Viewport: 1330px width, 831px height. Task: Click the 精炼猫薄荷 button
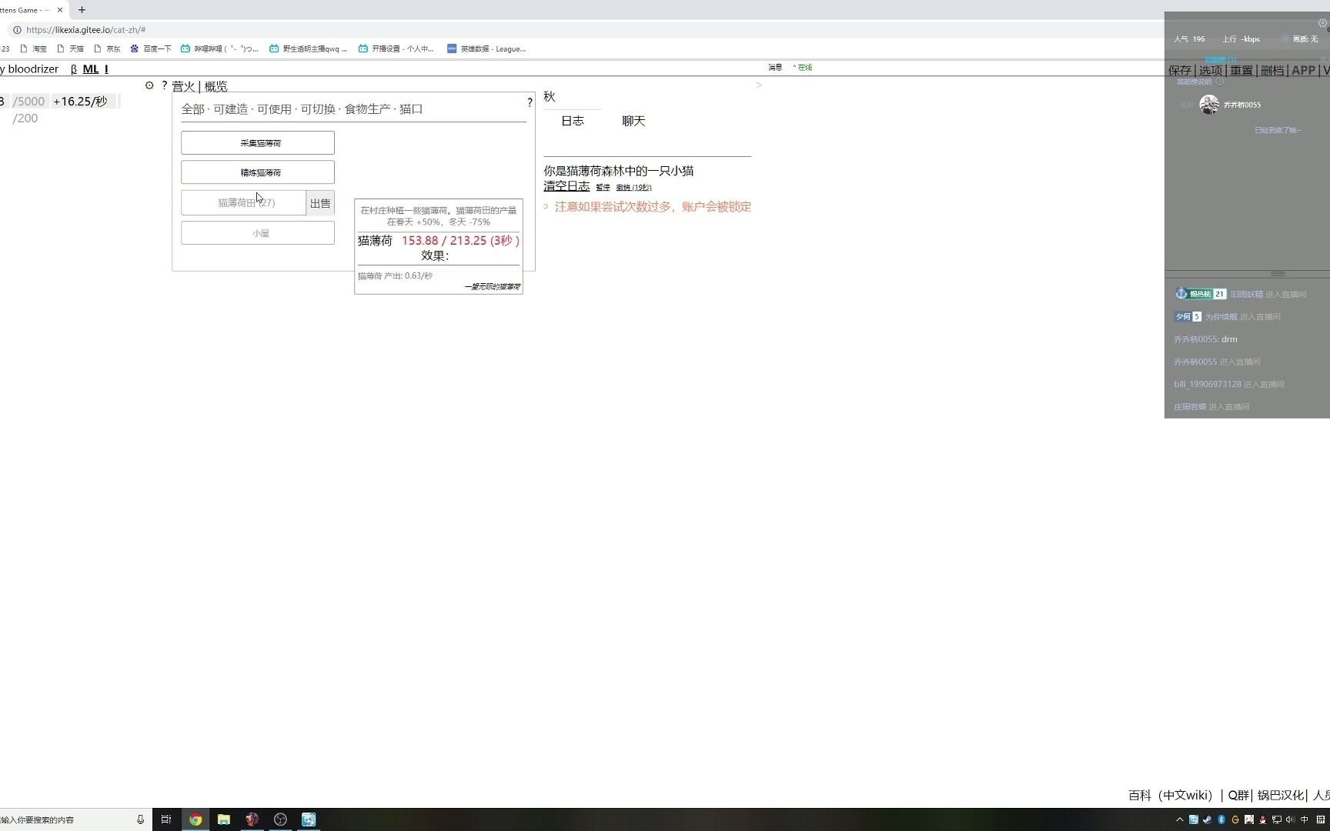[x=258, y=172]
